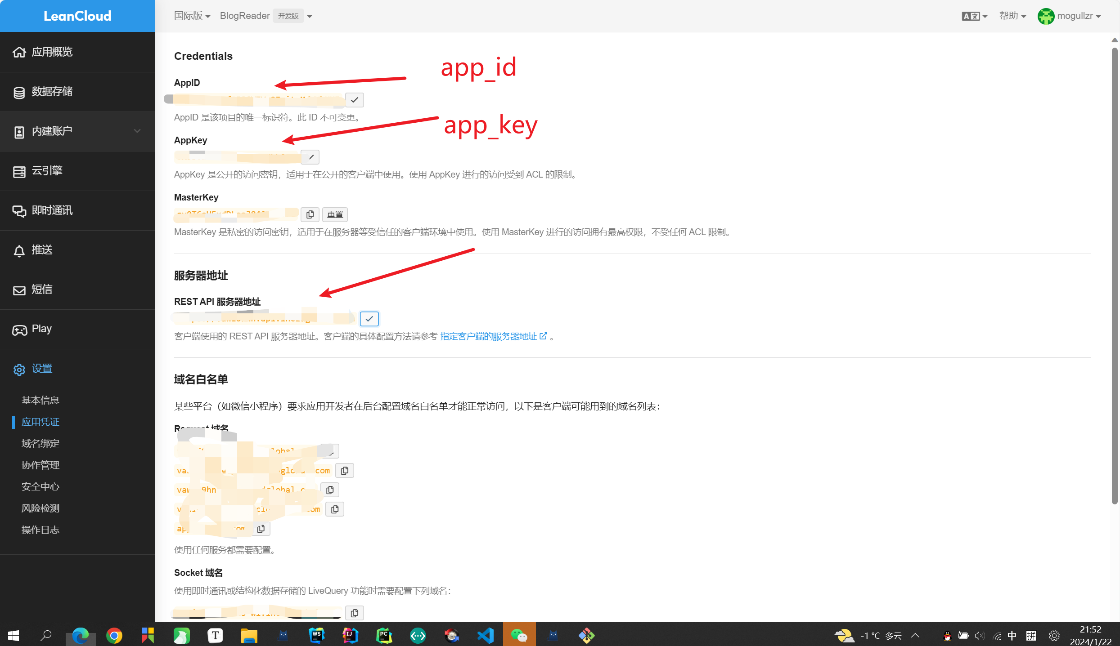The height and width of the screenshot is (646, 1120).
Task: Open File Explorer from taskbar
Action: tap(249, 635)
